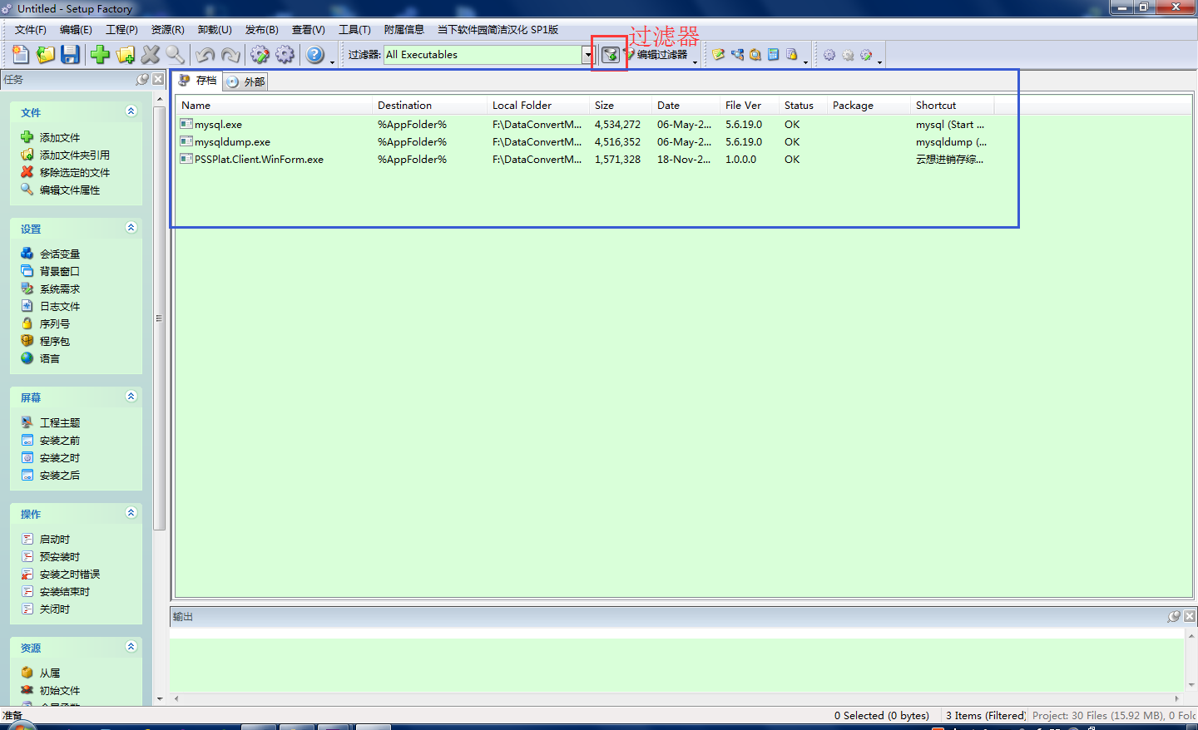Switch to the 外部 tab
This screenshot has height=730, width=1198.
click(x=245, y=81)
